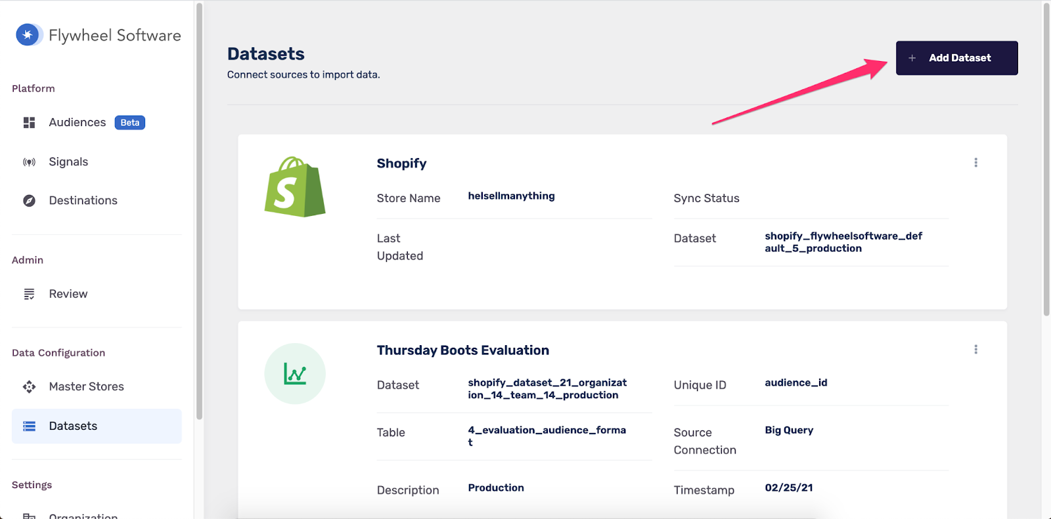Click the Thursday Boots Evaluation title
Image resolution: width=1051 pixels, height=519 pixels.
click(462, 350)
